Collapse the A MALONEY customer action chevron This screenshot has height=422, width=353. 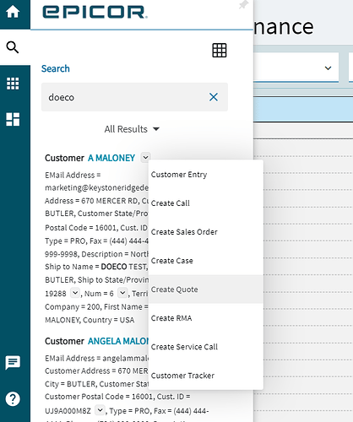(145, 158)
